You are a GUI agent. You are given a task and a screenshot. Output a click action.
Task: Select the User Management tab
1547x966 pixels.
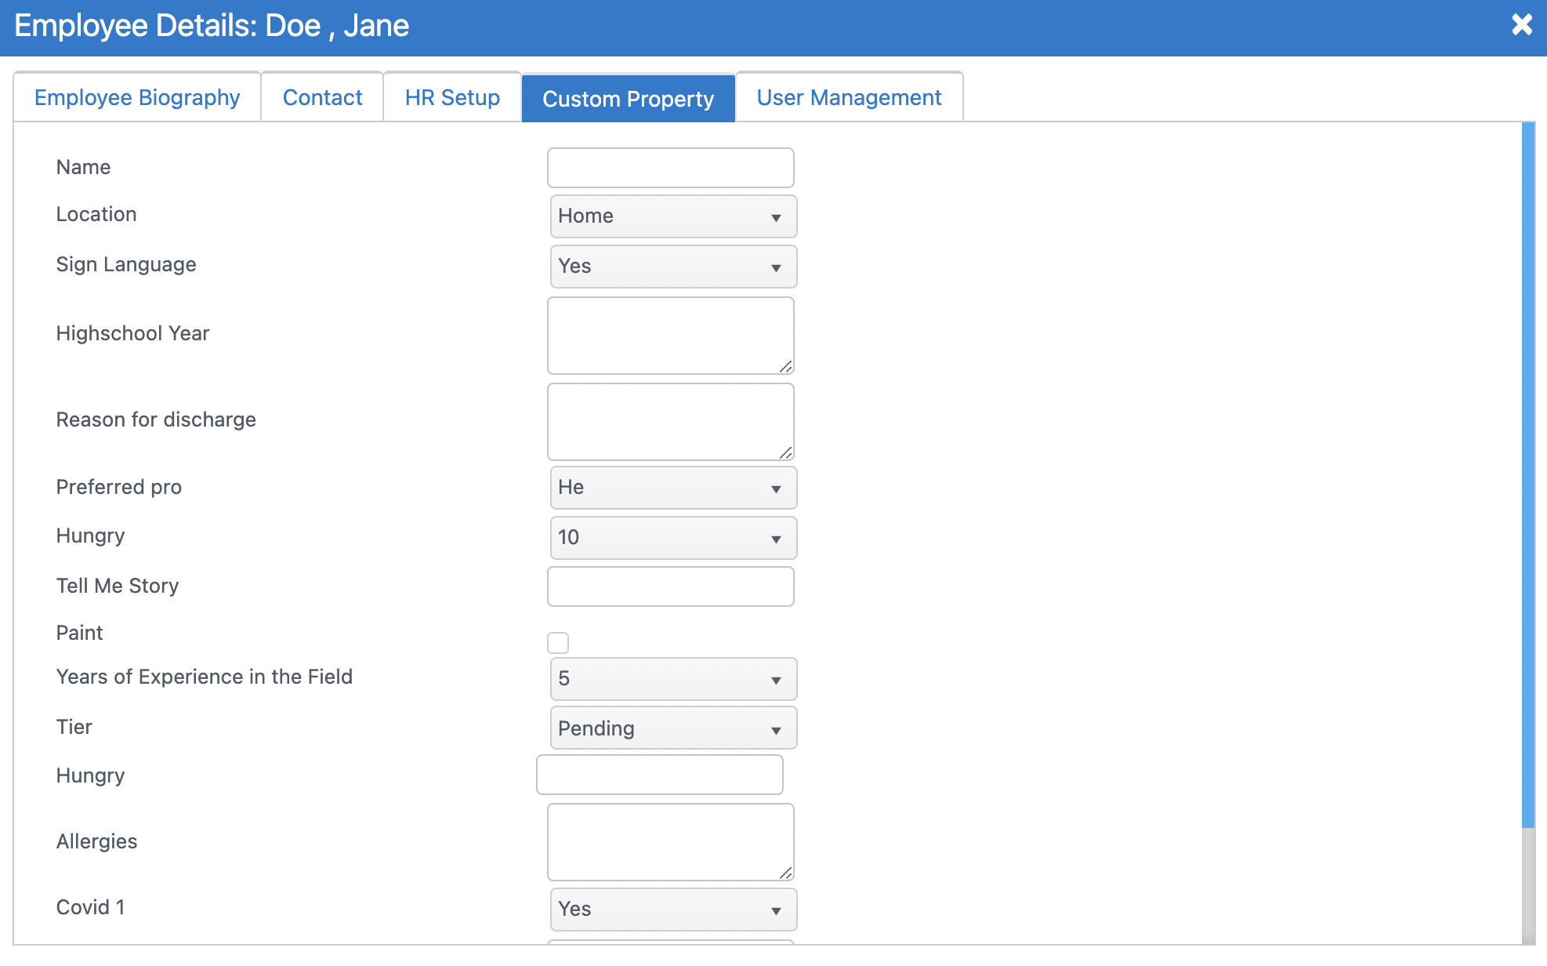849,97
